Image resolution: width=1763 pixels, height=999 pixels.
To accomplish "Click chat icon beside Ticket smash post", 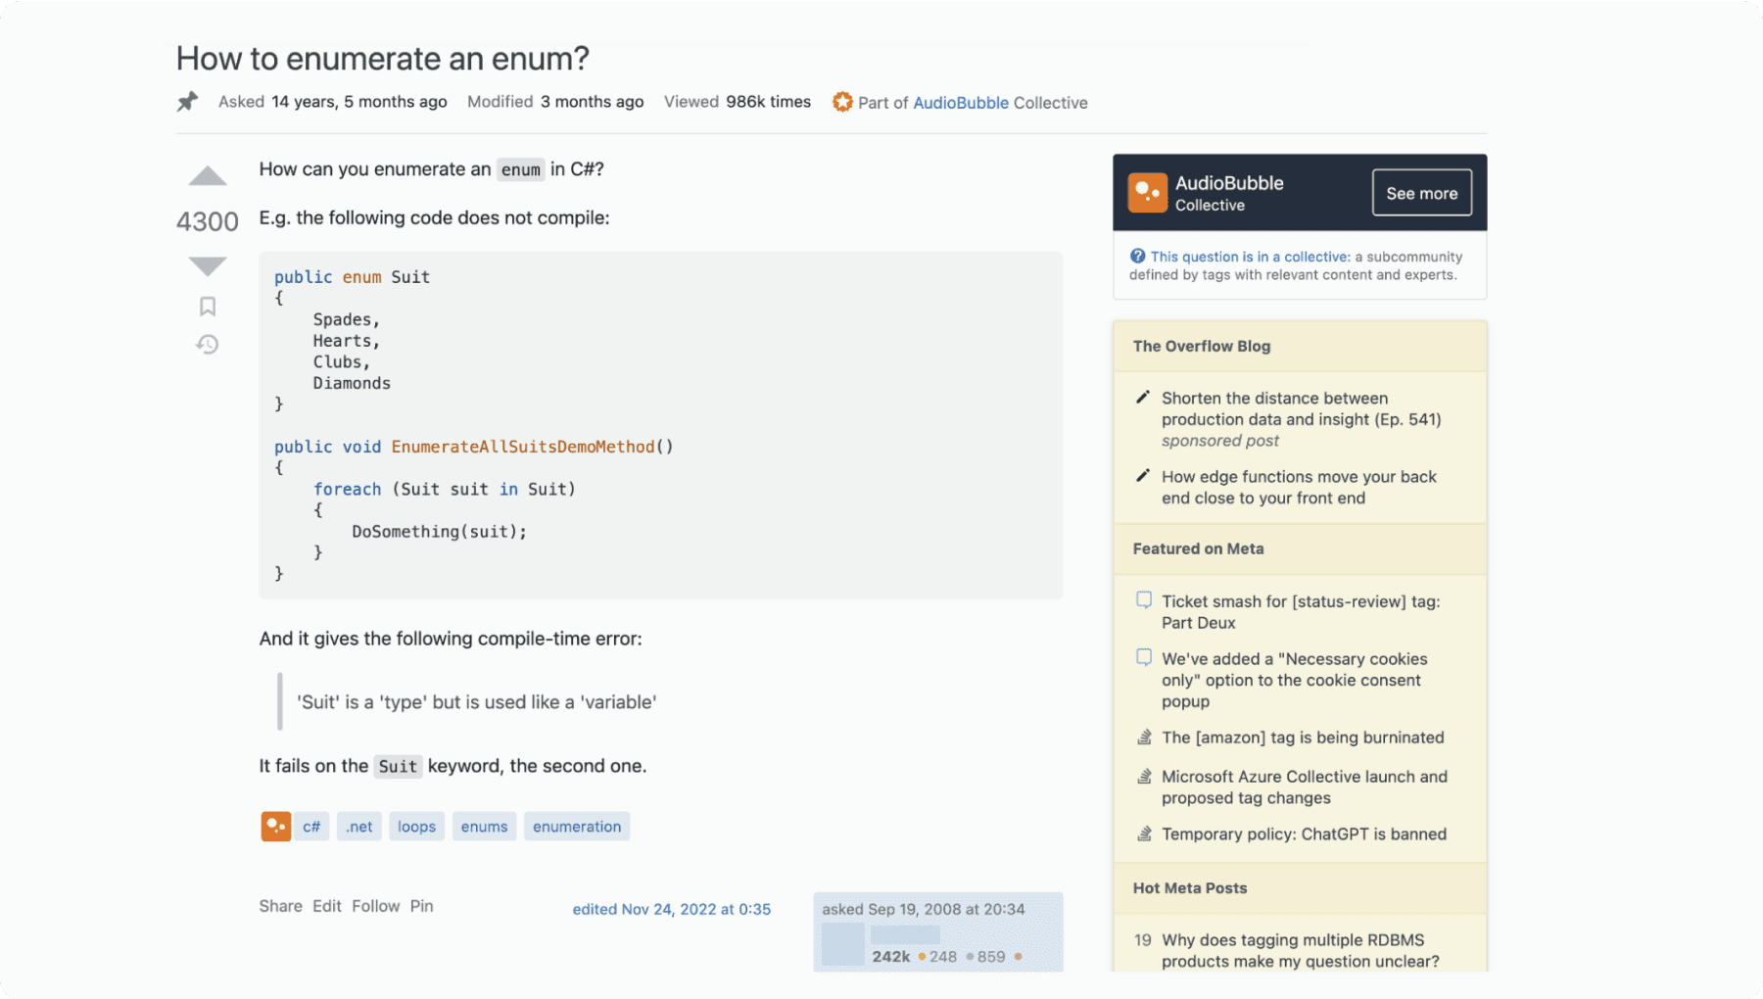I will pyautogui.click(x=1143, y=599).
